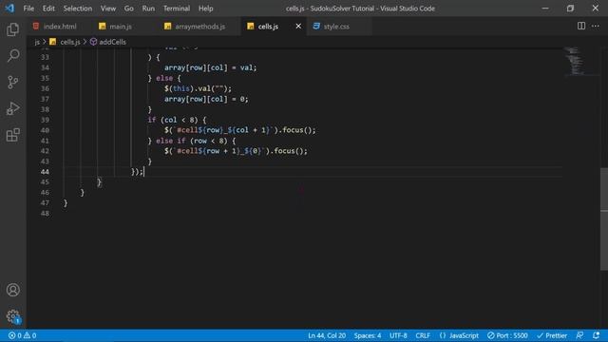Image resolution: width=608 pixels, height=342 pixels.
Task: Show errors and warnings count in status bar
Action: [x=22, y=335]
